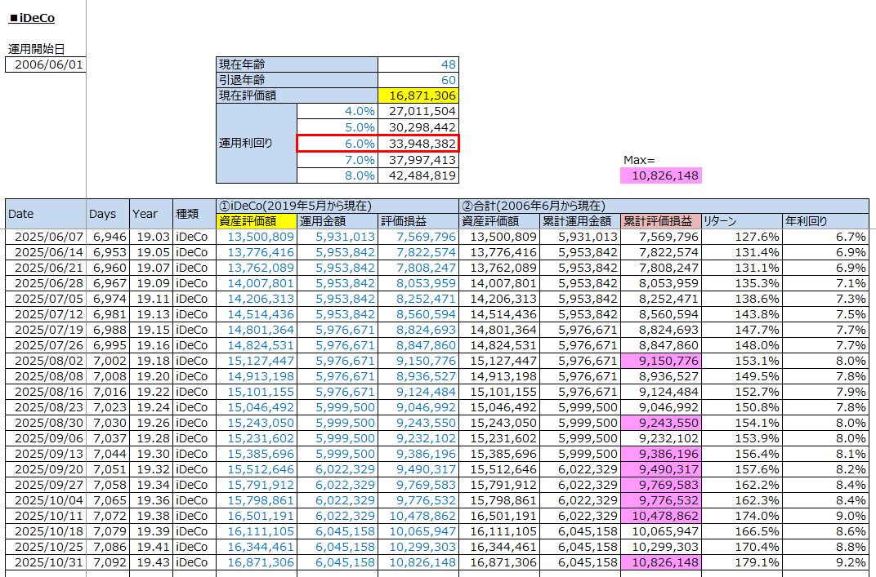Select the リターン column header

point(741,221)
